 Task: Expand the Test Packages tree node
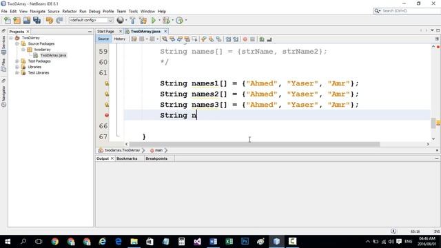coord(17,61)
